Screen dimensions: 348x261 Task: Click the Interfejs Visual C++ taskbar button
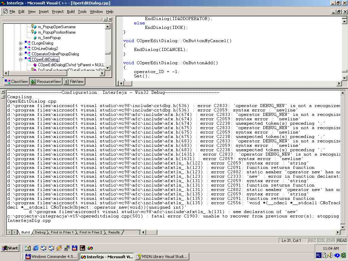(x=107, y=257)
